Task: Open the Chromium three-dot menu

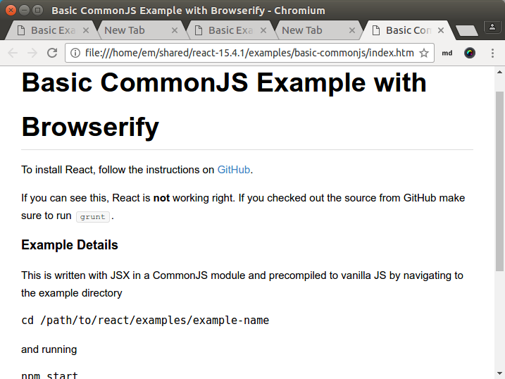Action: (x=492, y=53)
